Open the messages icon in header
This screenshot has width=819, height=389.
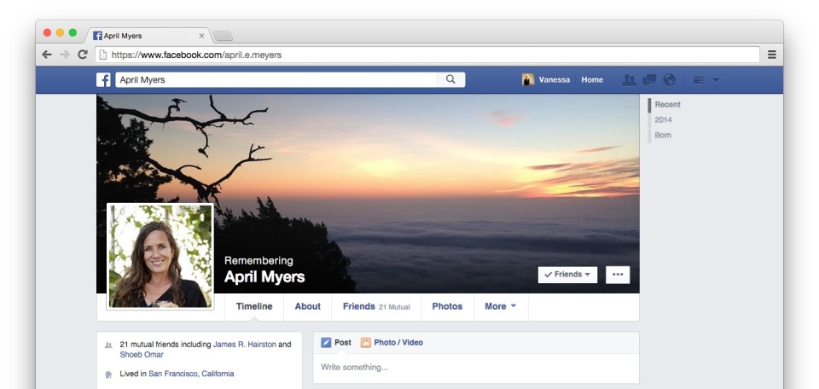click(x=649, y=80)
